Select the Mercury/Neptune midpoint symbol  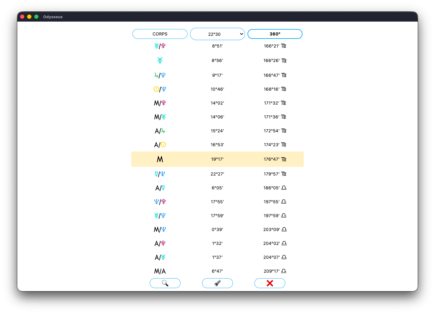click(x=160, y=174)
